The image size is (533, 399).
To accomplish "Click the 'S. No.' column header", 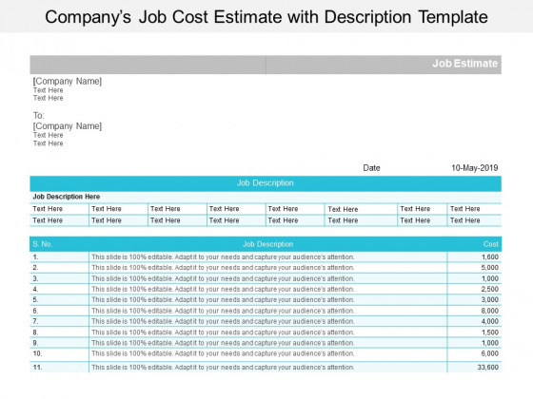I will pyautogui.click(x=43, y=244).
